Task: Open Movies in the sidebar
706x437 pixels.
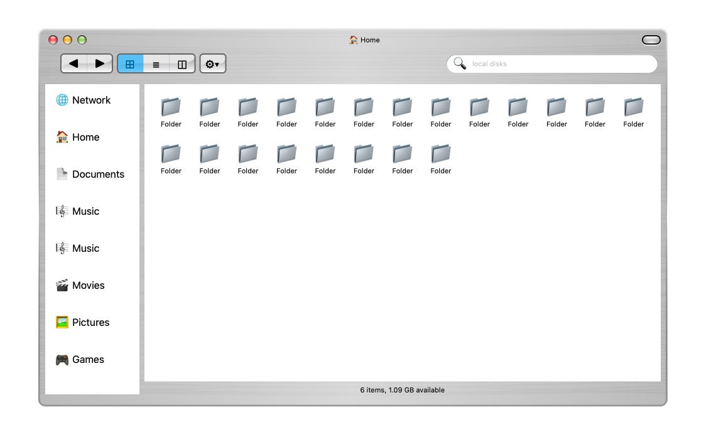Action: point(80,285)
